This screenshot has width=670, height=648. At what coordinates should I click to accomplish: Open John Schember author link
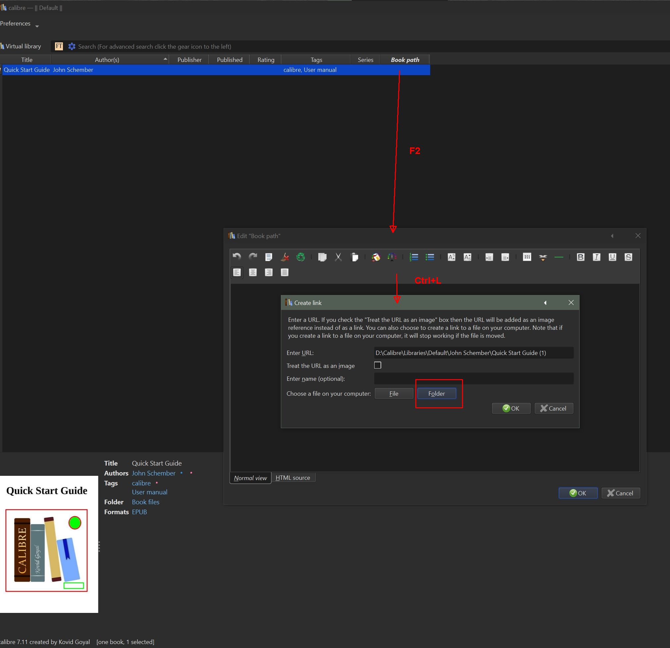[153, 473]
